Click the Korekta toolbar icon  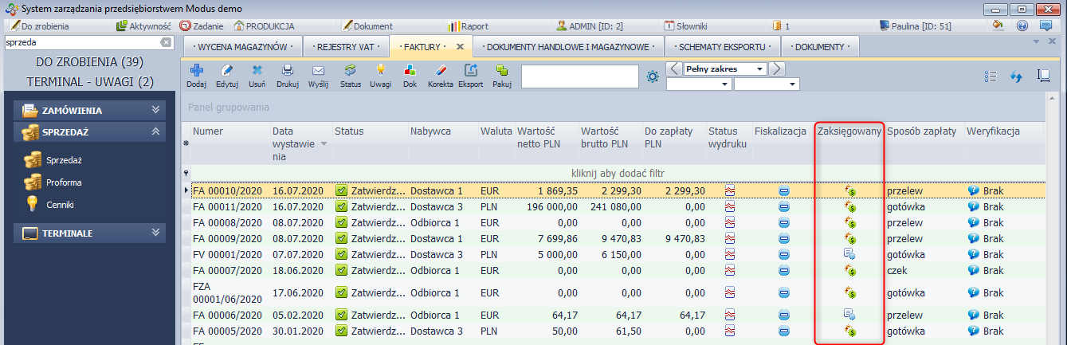click(441, 71)
